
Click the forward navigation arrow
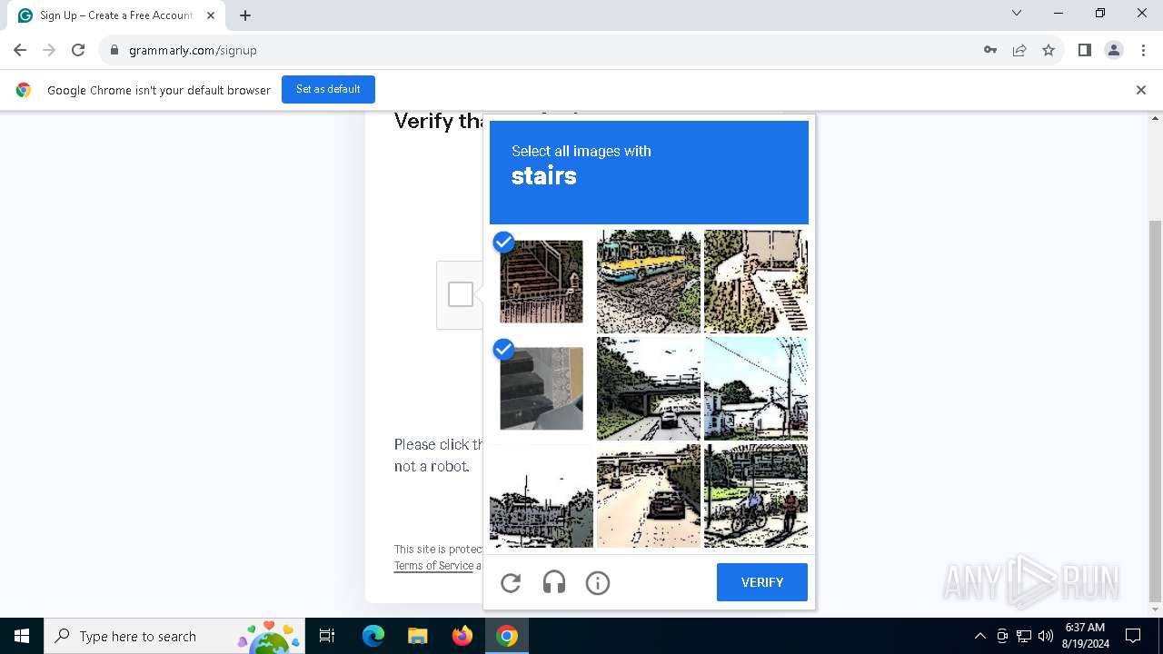(x=49, y=50)
